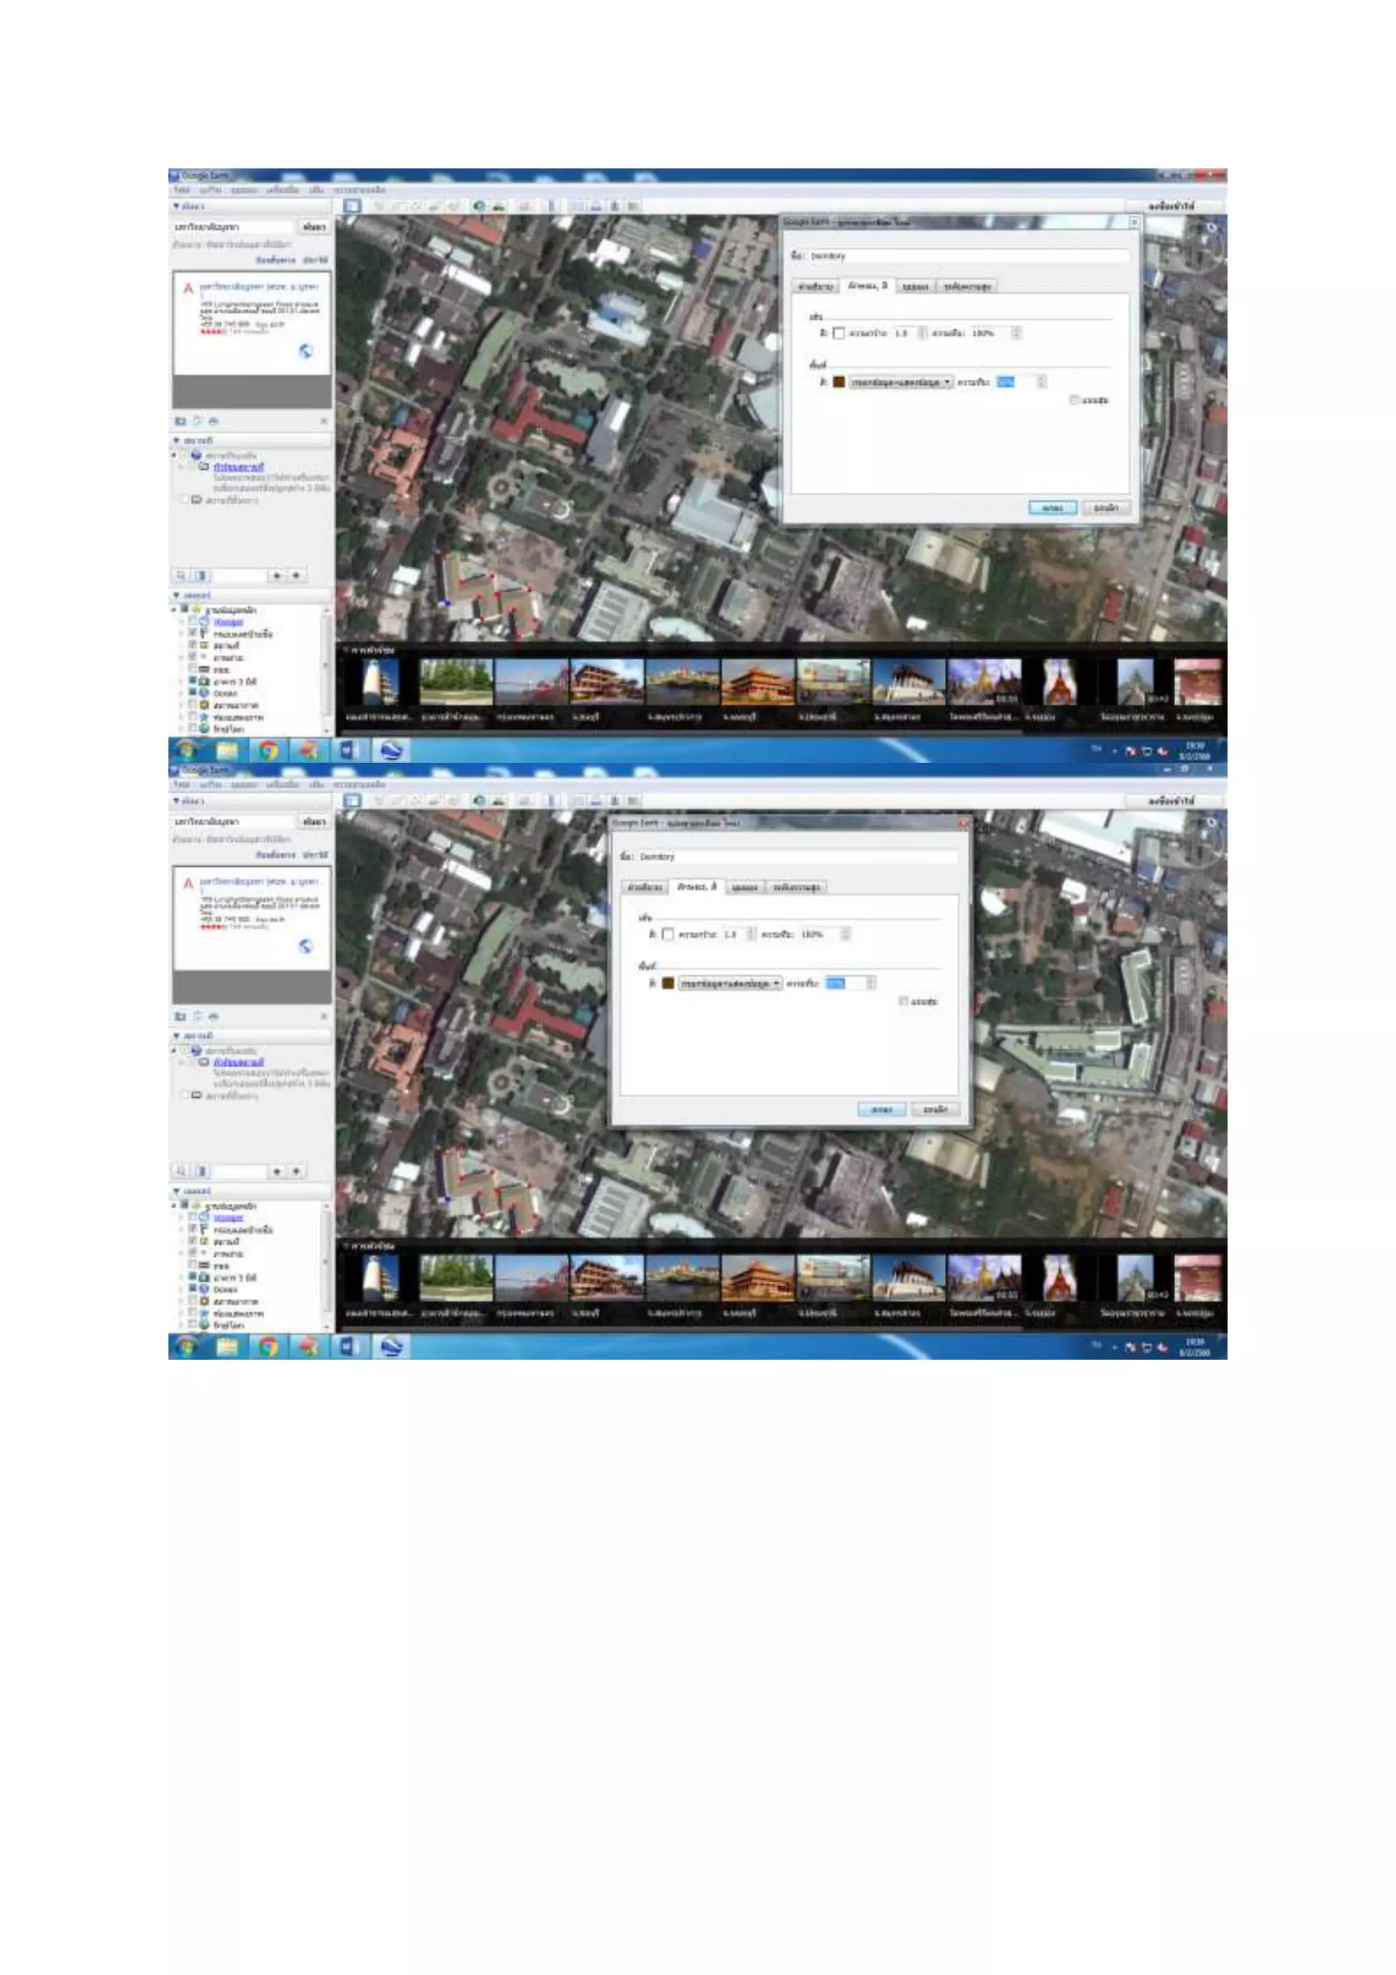1396x1975 pixels.
Task: Click the sunlight toolbar icon in upper Google Earth window
Action: (x=498, y=205)
